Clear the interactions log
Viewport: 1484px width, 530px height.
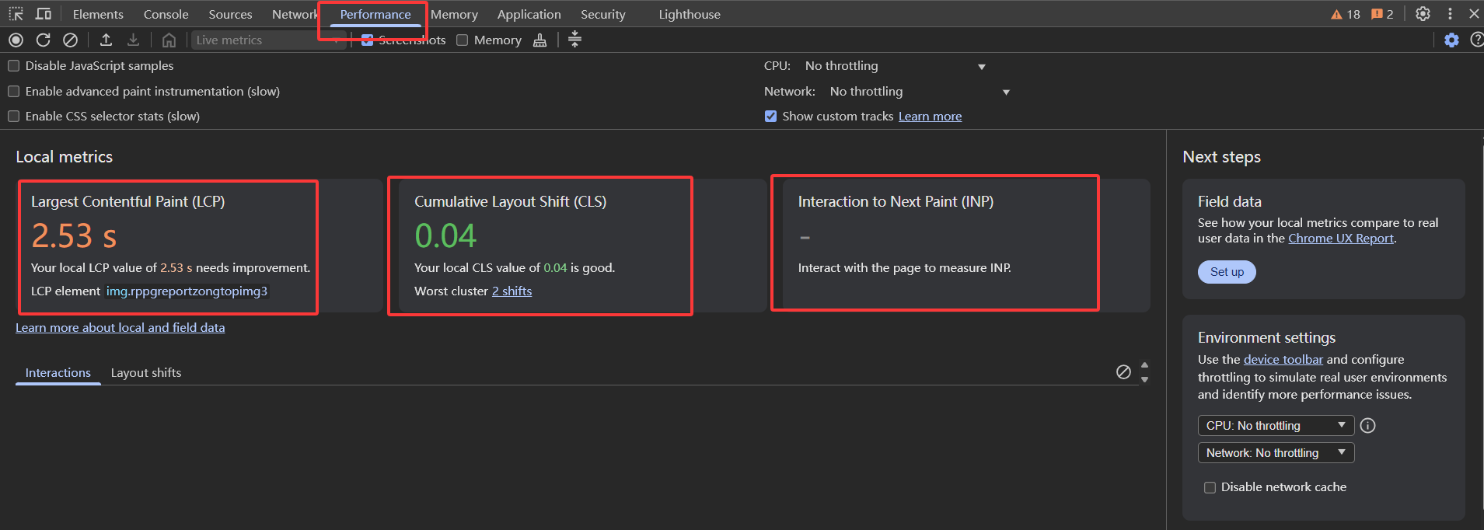click(1123, 371)
